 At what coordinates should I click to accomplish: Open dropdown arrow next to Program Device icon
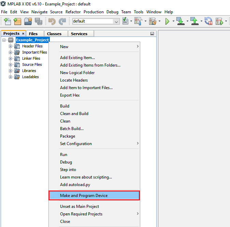coord(187,21)
